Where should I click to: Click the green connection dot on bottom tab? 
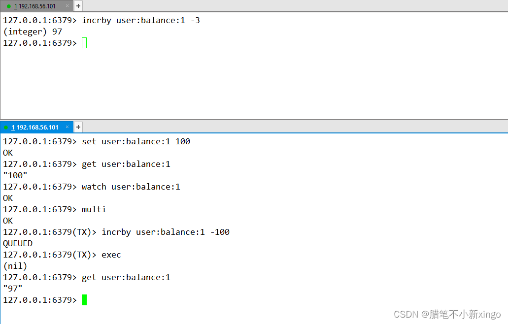(x=6, y=127)
